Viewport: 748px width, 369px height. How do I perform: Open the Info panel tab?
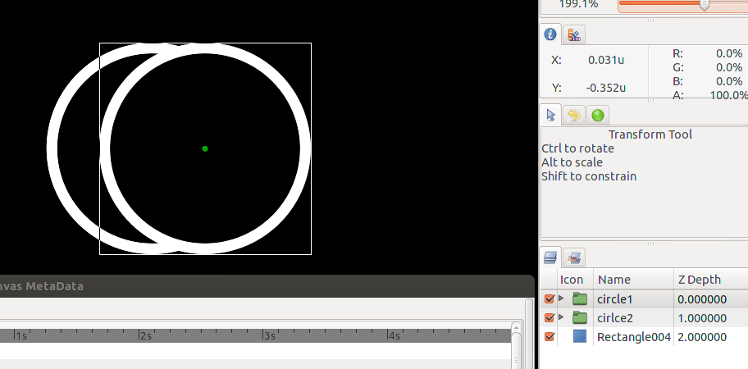pyautogui.click(x=550, y=34)
